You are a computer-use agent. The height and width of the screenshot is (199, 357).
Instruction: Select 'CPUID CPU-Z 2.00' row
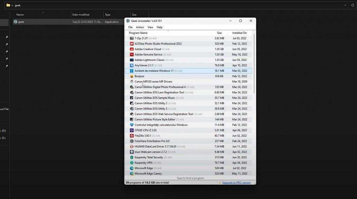pyautogui.click(x=189, y=130)
